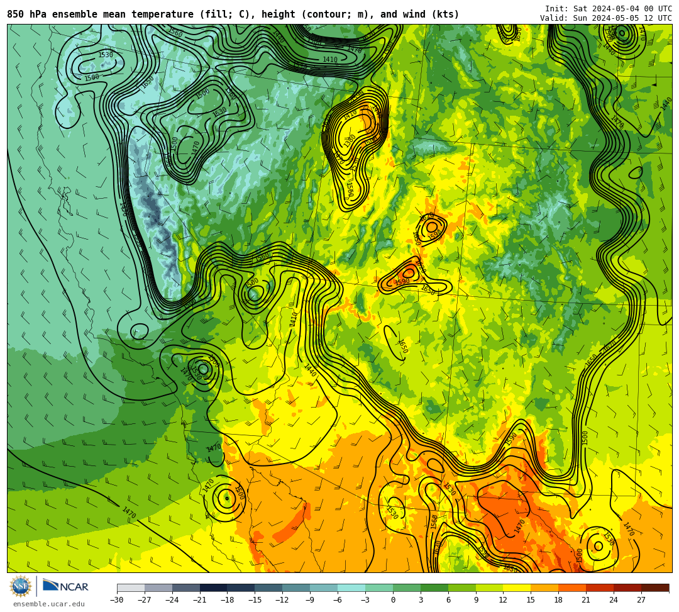Click the 24 colorbar tick label

[x=614, y=600]
